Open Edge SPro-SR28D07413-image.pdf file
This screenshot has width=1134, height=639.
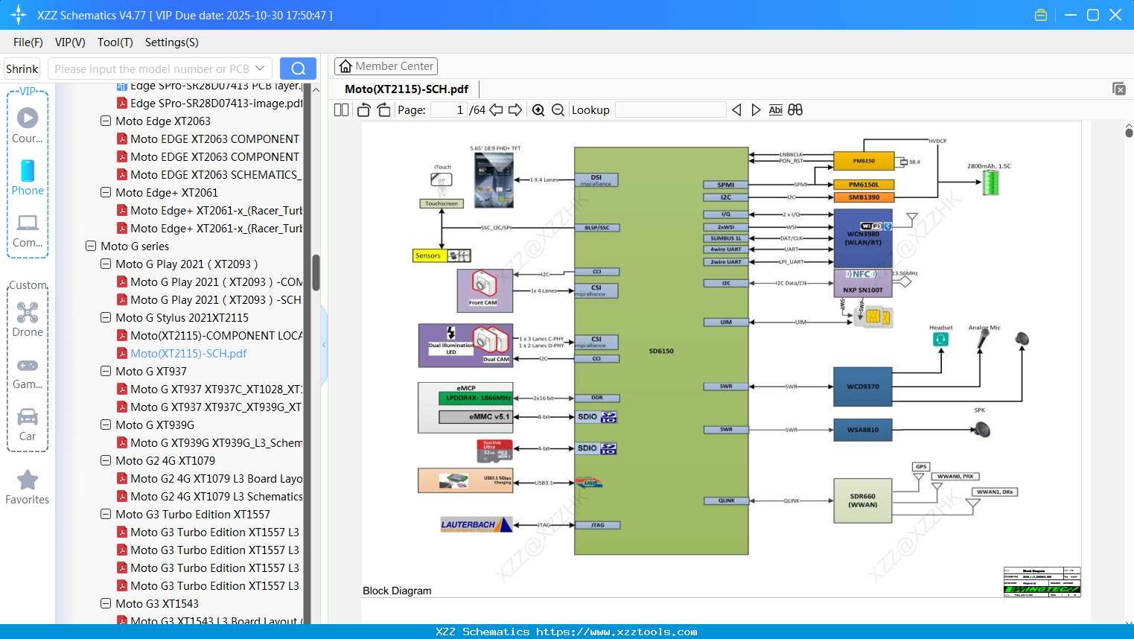pos(216,103)
